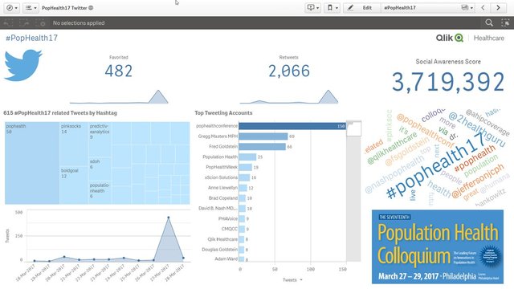Click the David B. Nash MD account label
The image size is (514, 289).
click(218, 209)
